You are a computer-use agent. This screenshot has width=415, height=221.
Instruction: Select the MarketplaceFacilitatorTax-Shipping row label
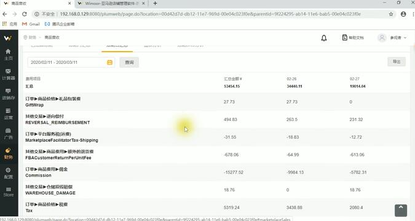point(61,140)
